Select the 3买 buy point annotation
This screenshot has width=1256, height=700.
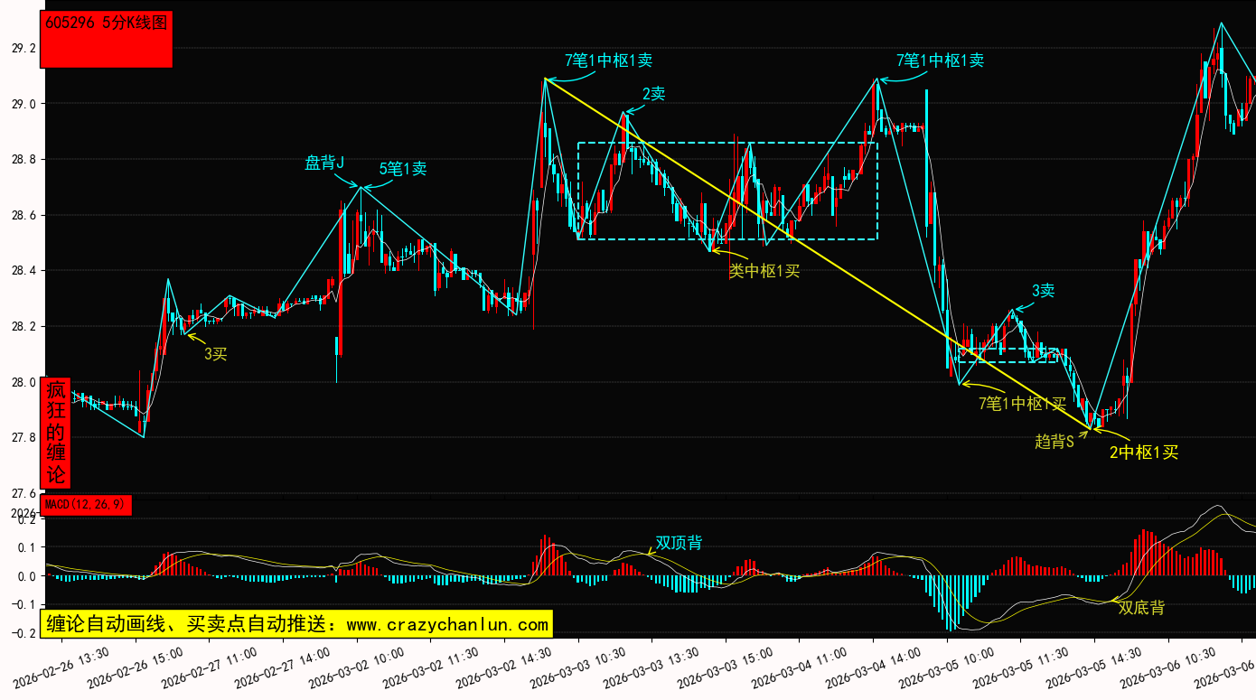click(x=215, y=354)
